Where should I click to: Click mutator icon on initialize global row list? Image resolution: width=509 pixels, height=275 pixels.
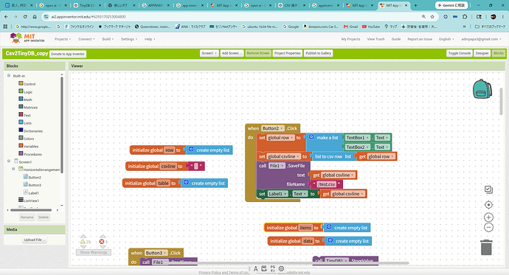tap(191, 150)
